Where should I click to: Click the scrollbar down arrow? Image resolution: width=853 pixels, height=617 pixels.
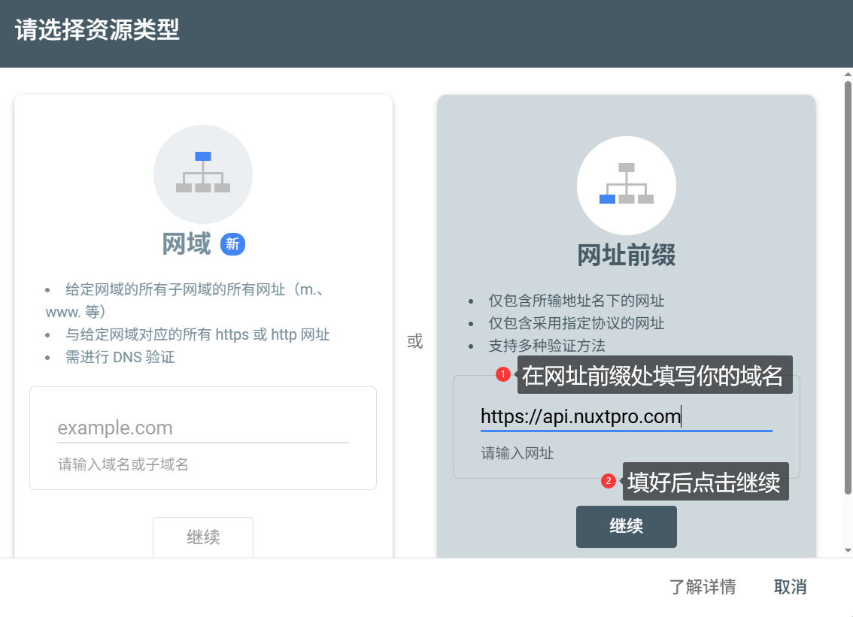pos(848,550)
